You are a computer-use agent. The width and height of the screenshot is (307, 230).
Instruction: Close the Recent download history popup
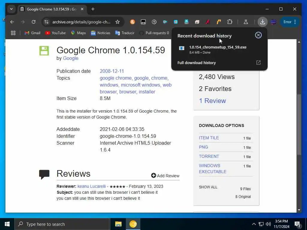258,35
